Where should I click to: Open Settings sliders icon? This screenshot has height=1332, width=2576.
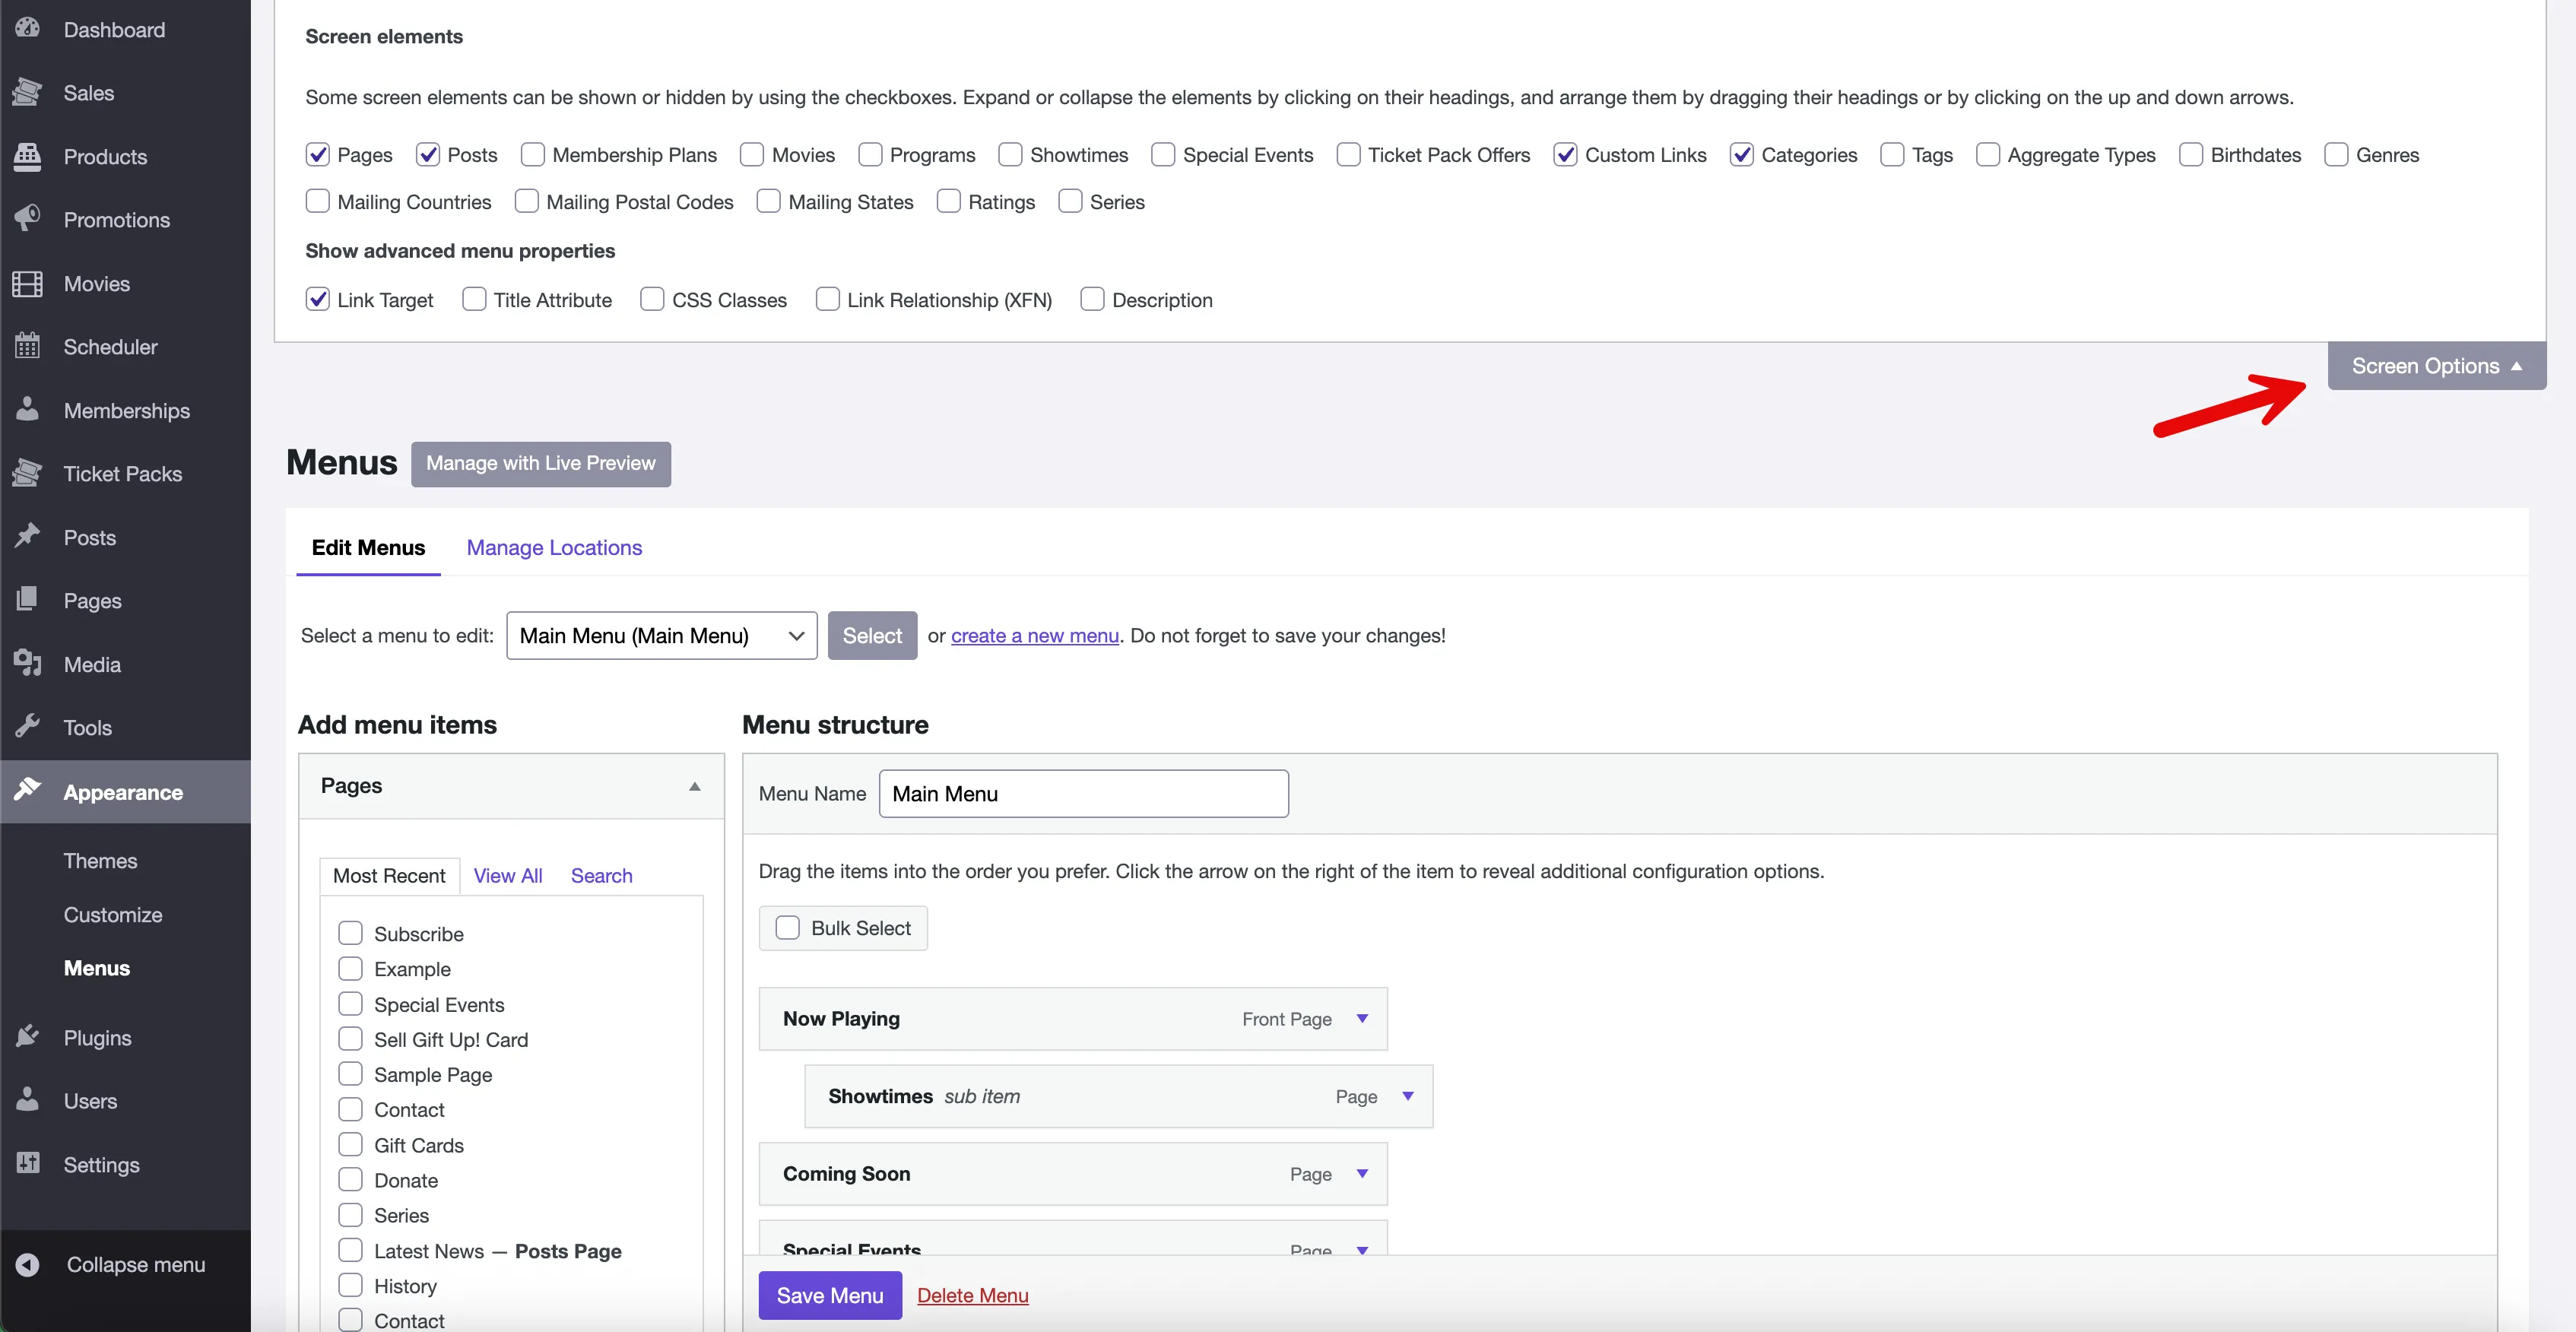pyautogui.click(x=28, y=1164)
